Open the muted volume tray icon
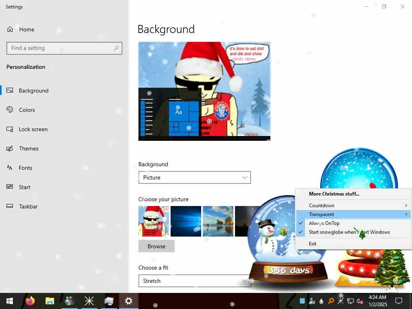Image resolution: width=412 pixels, height=309 pixels. click(x=360, y=301)
